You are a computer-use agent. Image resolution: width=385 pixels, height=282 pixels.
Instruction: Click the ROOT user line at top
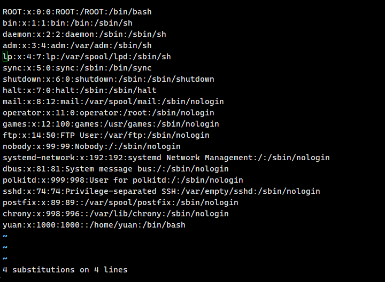70,12
